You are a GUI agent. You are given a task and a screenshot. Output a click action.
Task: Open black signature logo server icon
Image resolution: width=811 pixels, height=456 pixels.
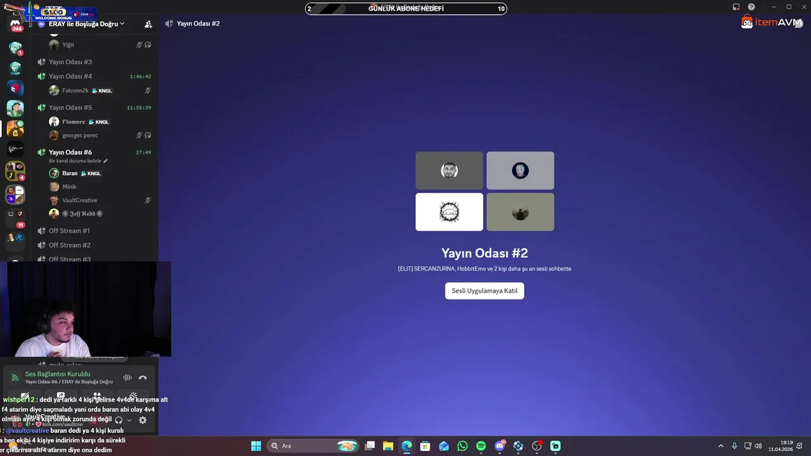(15, 149)
